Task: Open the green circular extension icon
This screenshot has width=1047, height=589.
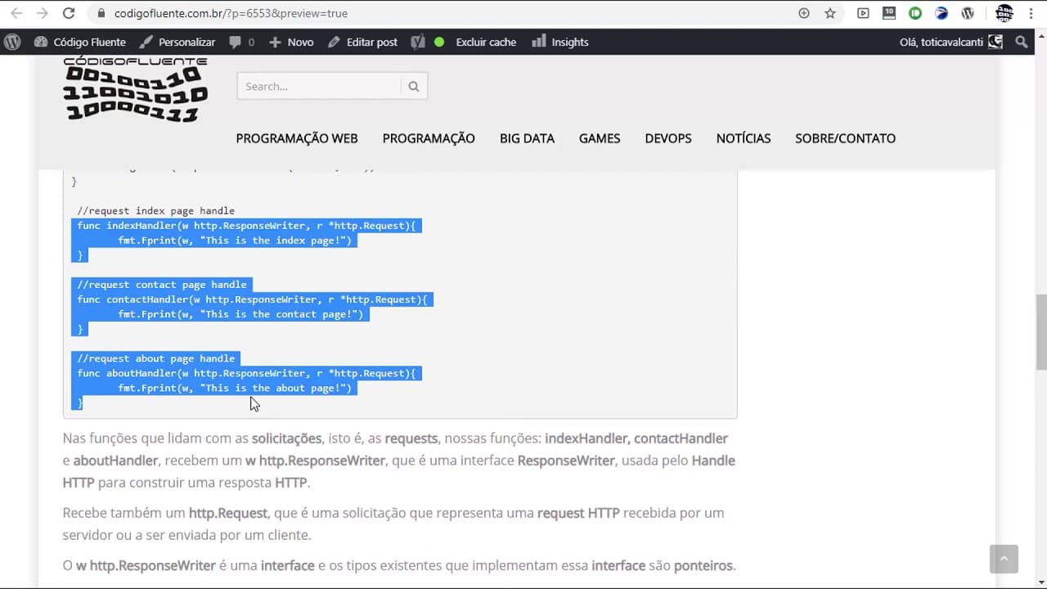Action: click(x=915, y=13)
